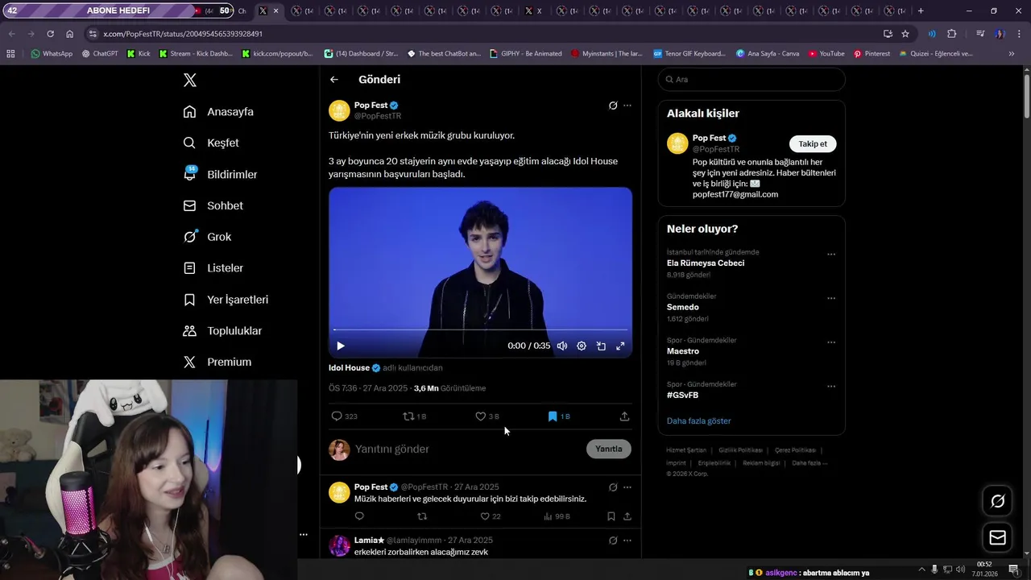Click the back arrow beside Gönderi
The image size is (1031, 580).
[x=334, y=80]
